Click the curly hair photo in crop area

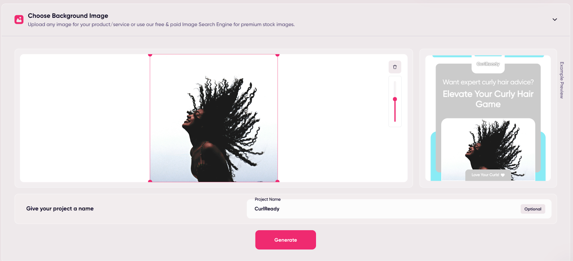coord(214,118)
